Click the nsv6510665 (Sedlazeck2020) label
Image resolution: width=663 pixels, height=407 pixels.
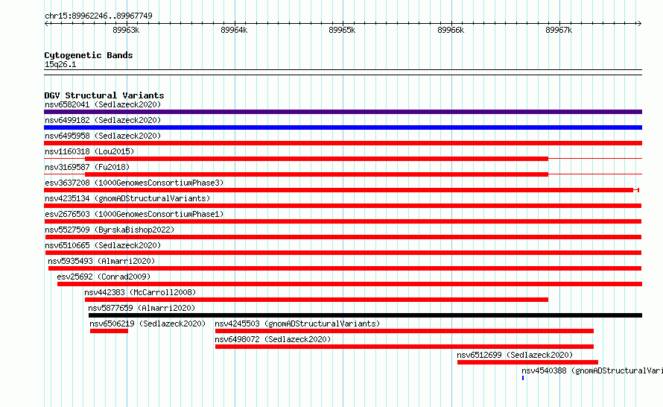(103, 245)
